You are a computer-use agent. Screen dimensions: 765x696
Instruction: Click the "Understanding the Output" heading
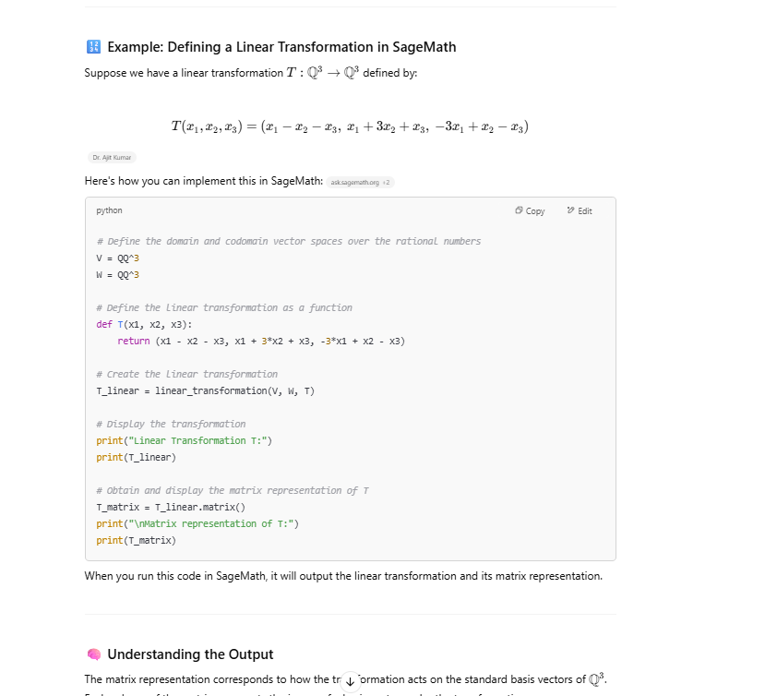click(190, 654)
